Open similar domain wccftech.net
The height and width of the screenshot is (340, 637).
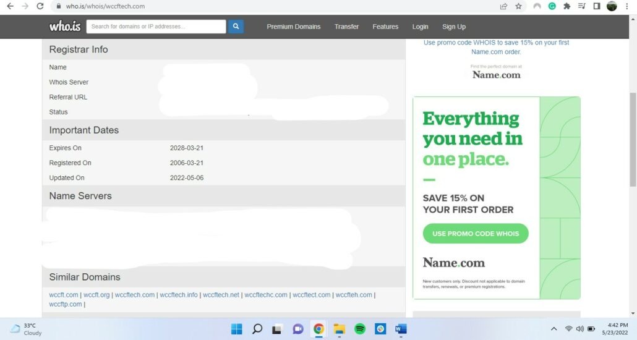pos(221,295)
